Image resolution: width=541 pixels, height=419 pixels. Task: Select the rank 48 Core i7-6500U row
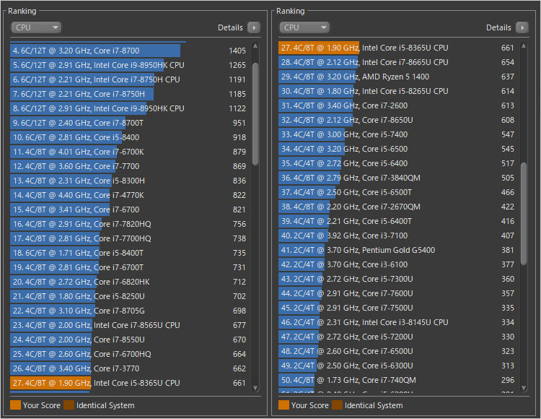[397, 351]
